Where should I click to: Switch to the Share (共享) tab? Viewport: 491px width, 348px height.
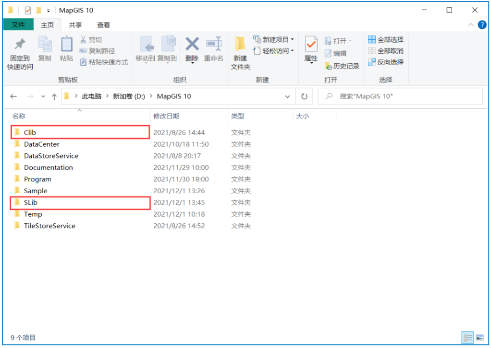pyautogui.click(x=75, y=25)
